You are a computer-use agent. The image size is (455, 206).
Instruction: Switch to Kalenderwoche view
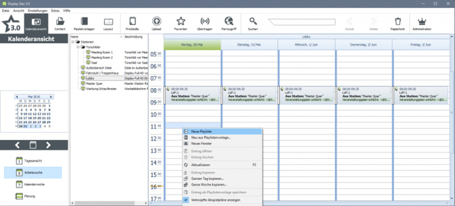(33, 184)
